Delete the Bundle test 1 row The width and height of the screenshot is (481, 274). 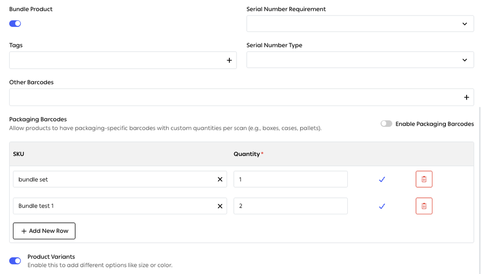(x=424, y=206)
